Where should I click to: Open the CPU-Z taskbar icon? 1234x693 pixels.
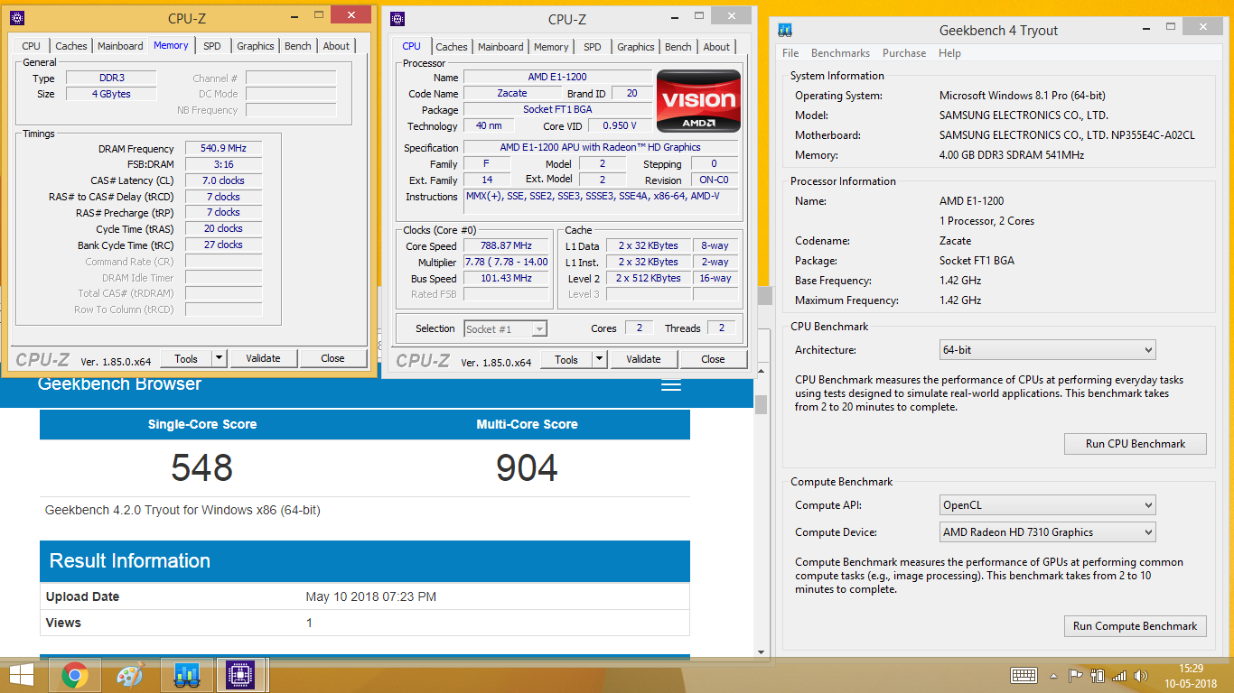pos(240,674)
